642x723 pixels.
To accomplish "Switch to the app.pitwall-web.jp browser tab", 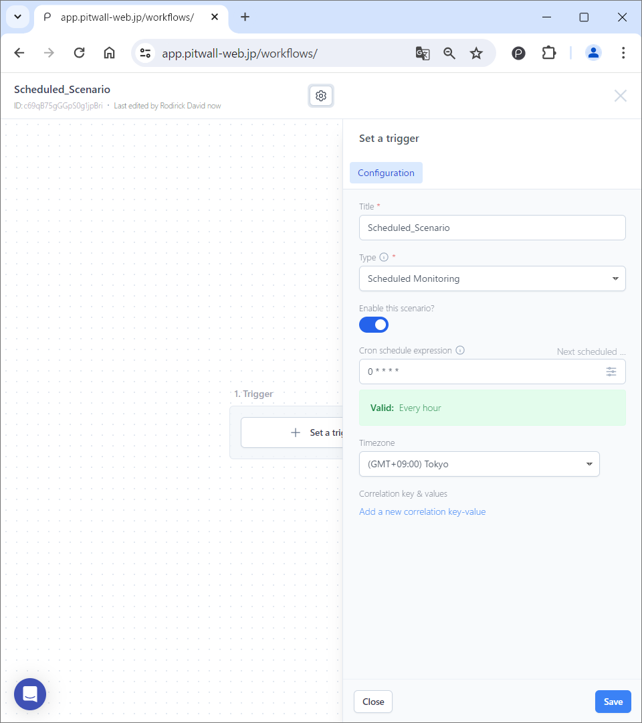I will 127,17.
